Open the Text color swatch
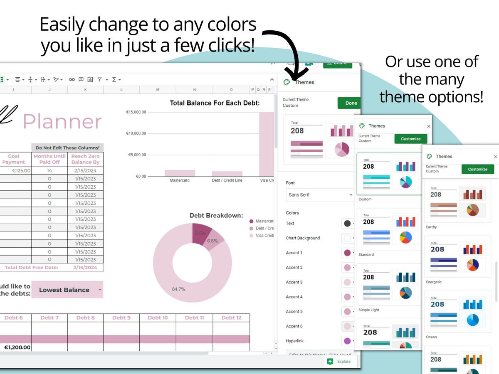The height and width of the screenshot is (374, 499). coord(347,224)
